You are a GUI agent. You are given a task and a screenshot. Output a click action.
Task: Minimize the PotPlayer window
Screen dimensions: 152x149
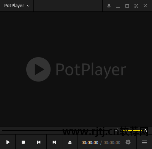click(118, 7)
